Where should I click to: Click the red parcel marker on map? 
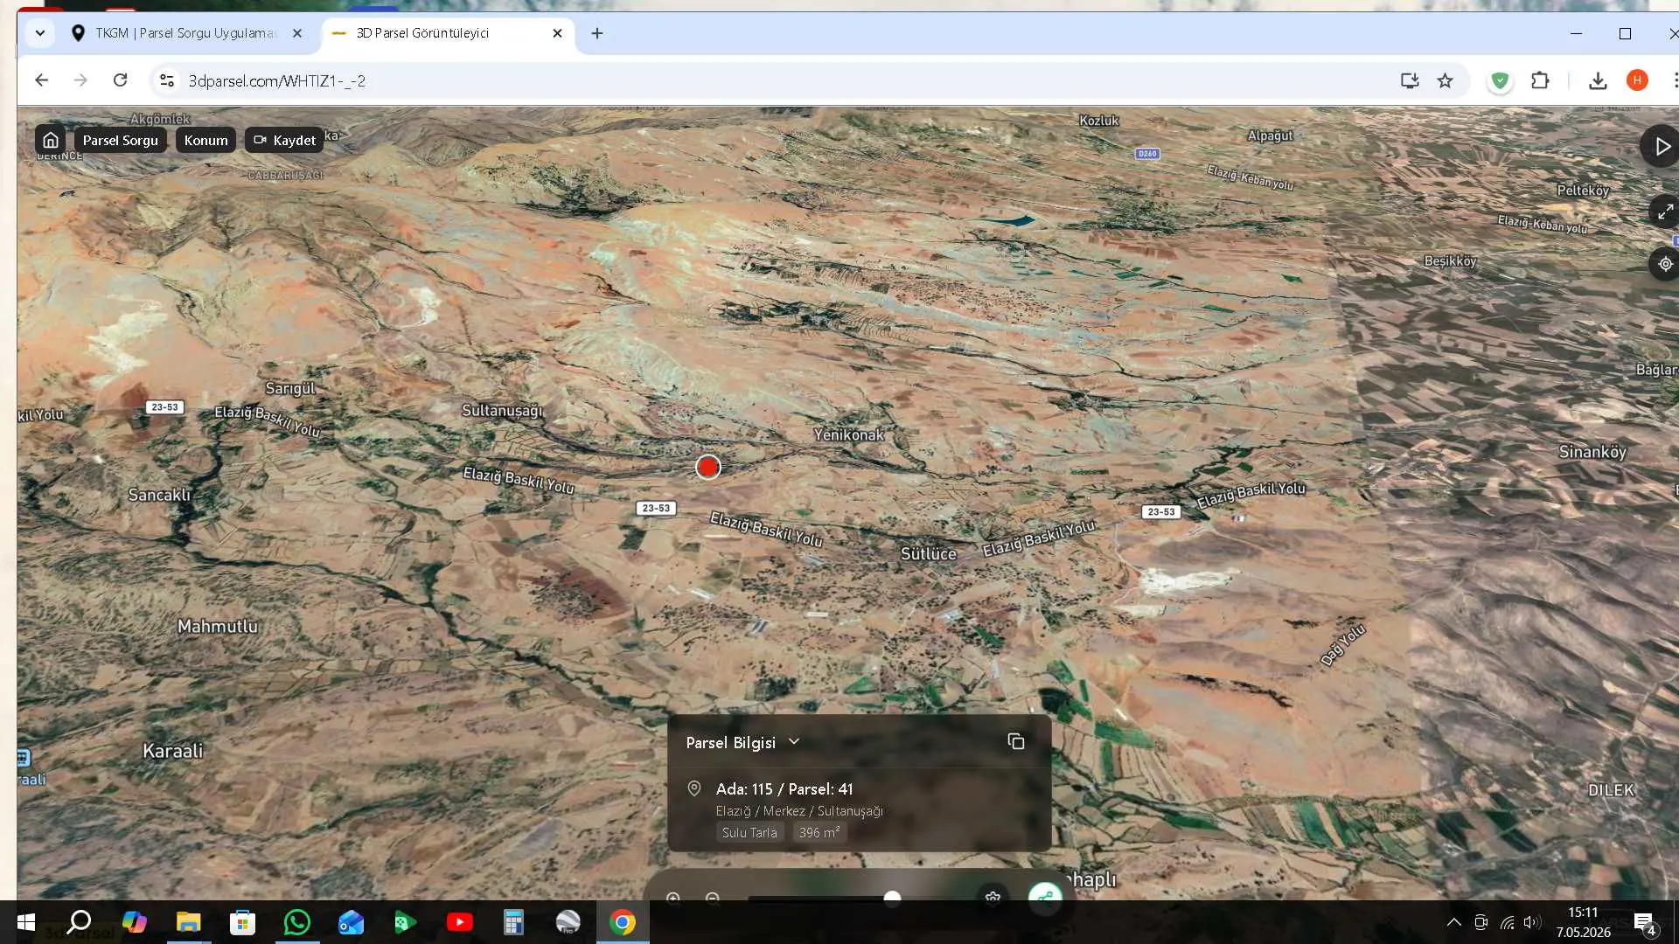(708, 467)
